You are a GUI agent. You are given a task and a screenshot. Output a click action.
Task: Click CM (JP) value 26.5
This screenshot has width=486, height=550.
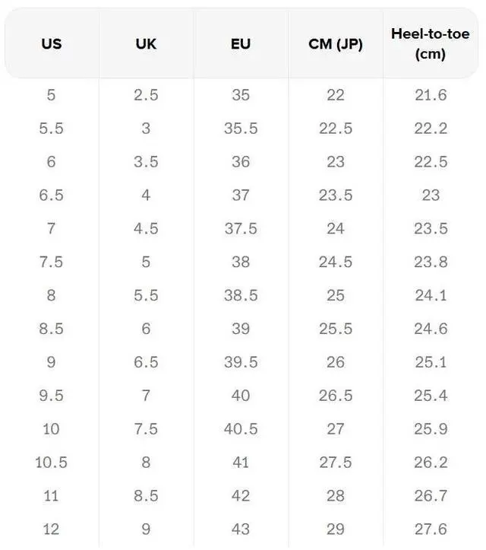pos(336,396)
